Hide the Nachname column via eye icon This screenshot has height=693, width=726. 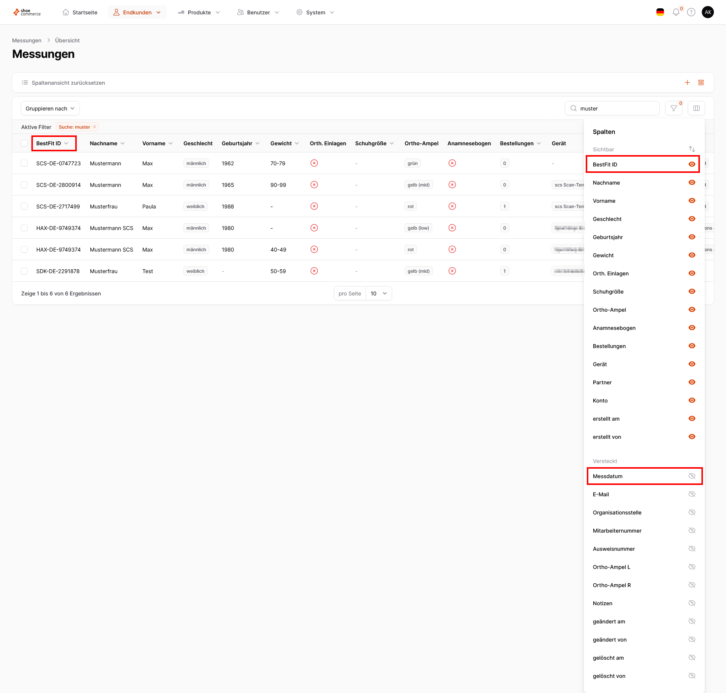[692, 183]
